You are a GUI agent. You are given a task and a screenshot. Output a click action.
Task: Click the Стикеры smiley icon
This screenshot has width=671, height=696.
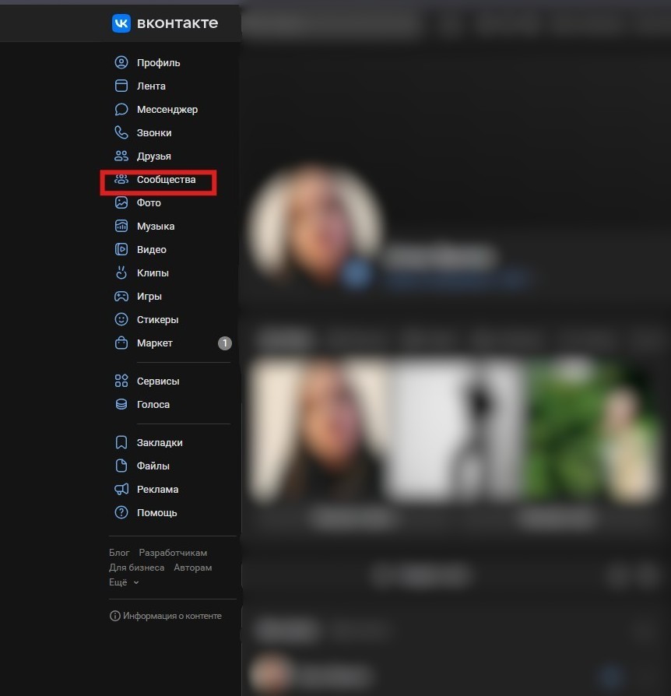(121, 319)
